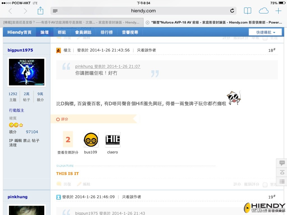Open Safari bookmarks book icon

pos(247,11)
